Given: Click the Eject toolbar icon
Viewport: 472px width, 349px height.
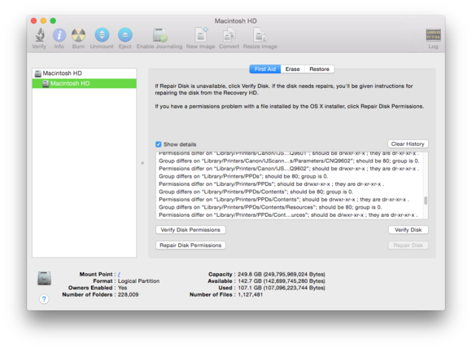Looking at the screenshot, I should click(x=125, y=35).
